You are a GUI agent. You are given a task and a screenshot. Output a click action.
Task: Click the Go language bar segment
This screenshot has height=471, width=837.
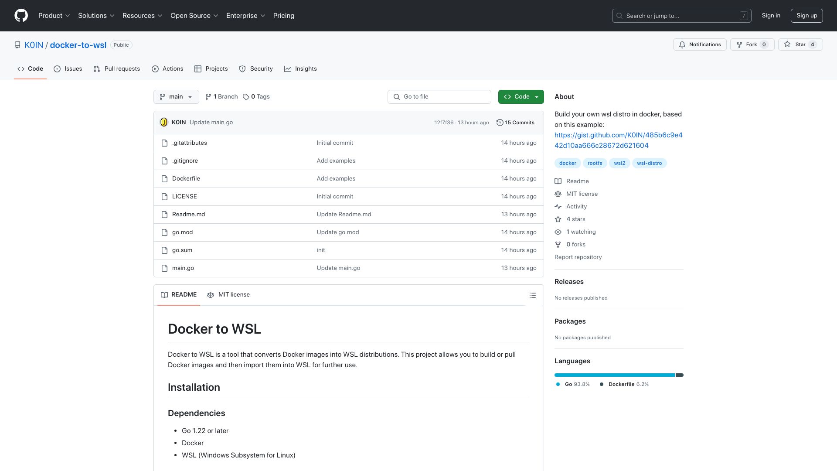coord(614,375)
